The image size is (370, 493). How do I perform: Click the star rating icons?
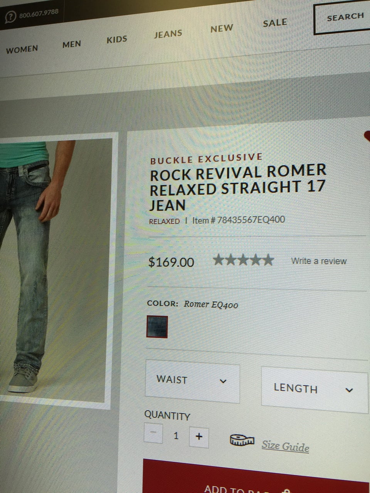[244, 260]
